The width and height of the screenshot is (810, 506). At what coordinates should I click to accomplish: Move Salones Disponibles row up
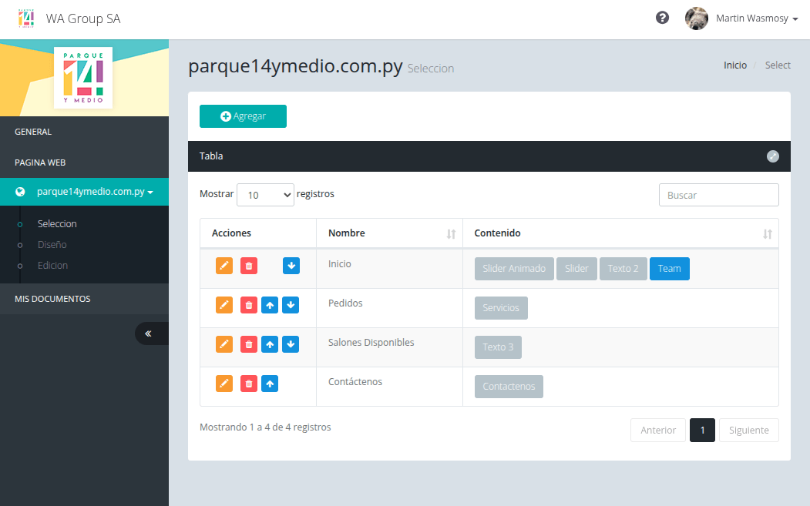[270, 344]
